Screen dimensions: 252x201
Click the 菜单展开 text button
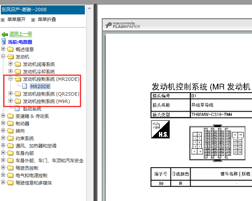[x=16, y=20]
